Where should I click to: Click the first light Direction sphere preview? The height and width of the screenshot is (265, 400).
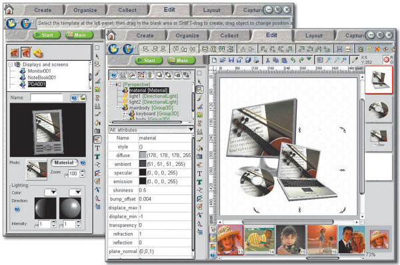45,208
